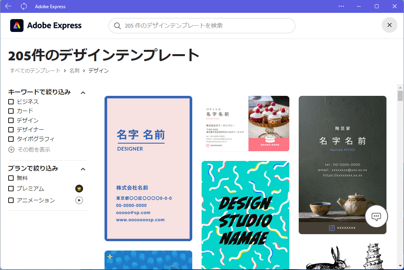The width and height of the screenshot is (404, 270).
Task: Check the カード keyword checkbox
Action: pyautogui.click(x=11, y=111)
